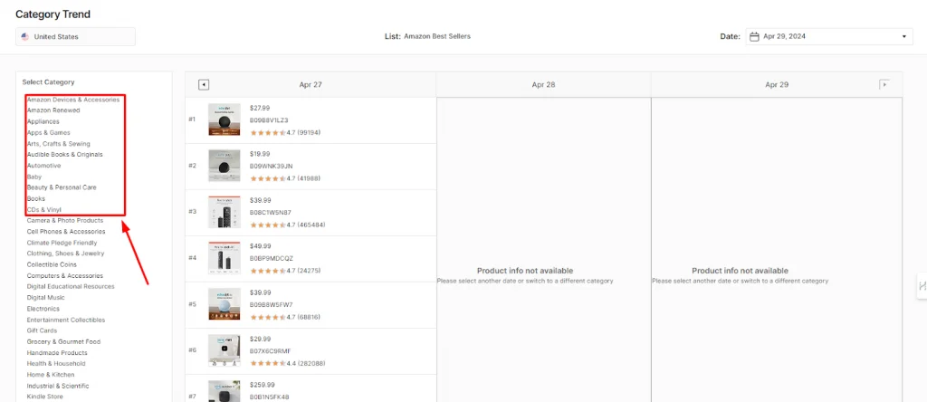
Task: Click the 4.4 (282088) star rating
Action: click(x=287, y=363)
